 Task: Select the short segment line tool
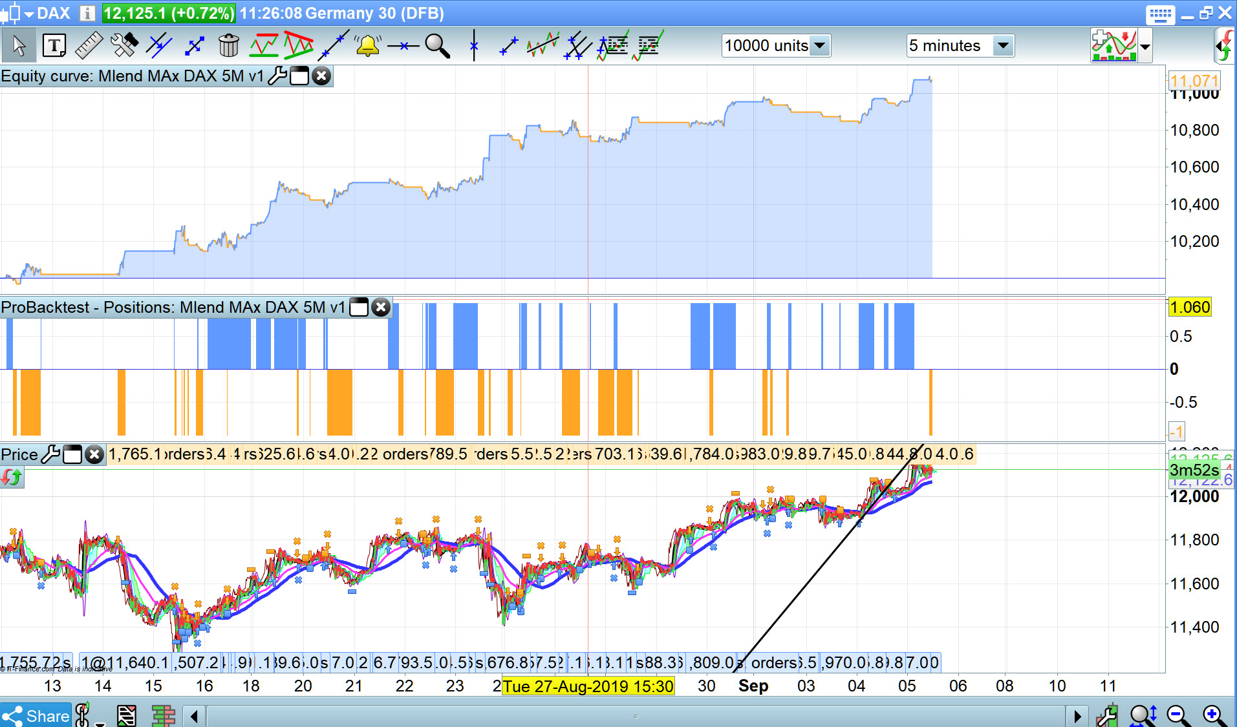click(x=509, y=46)
